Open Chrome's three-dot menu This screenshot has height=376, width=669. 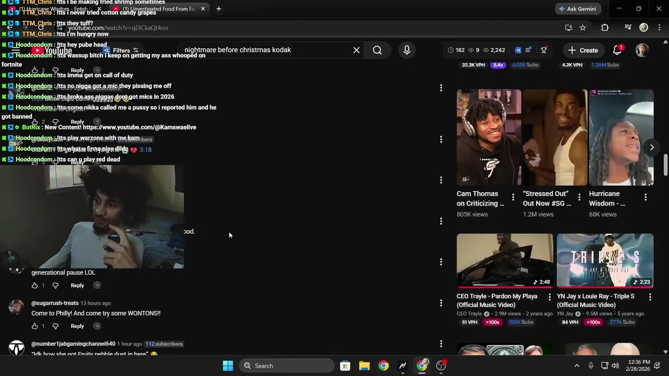click(x=659, y=28)
